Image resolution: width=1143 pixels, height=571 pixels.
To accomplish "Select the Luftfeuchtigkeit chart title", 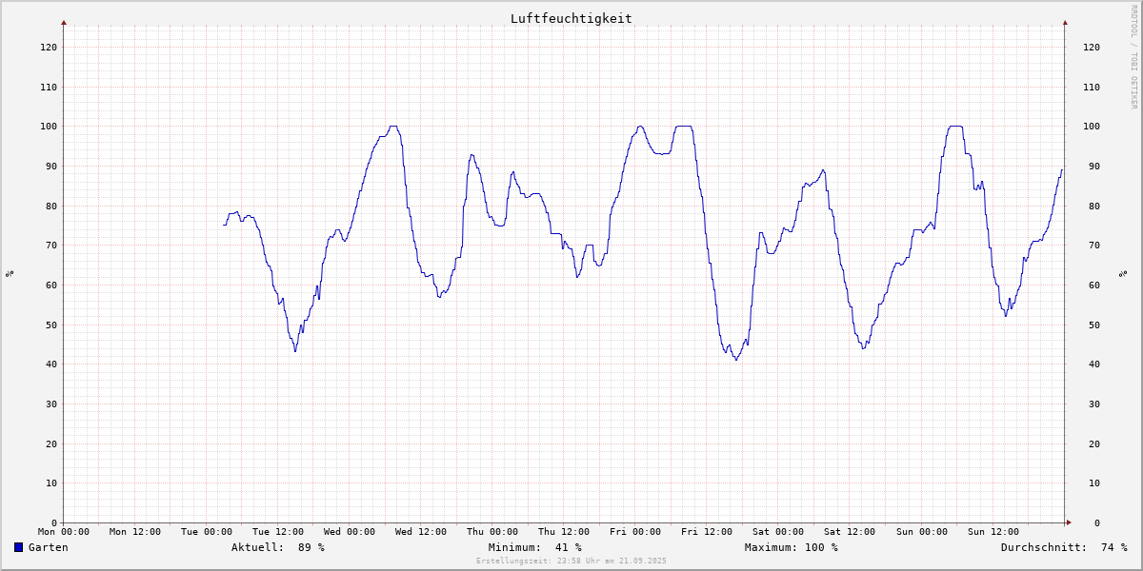I will coord(571,18).
